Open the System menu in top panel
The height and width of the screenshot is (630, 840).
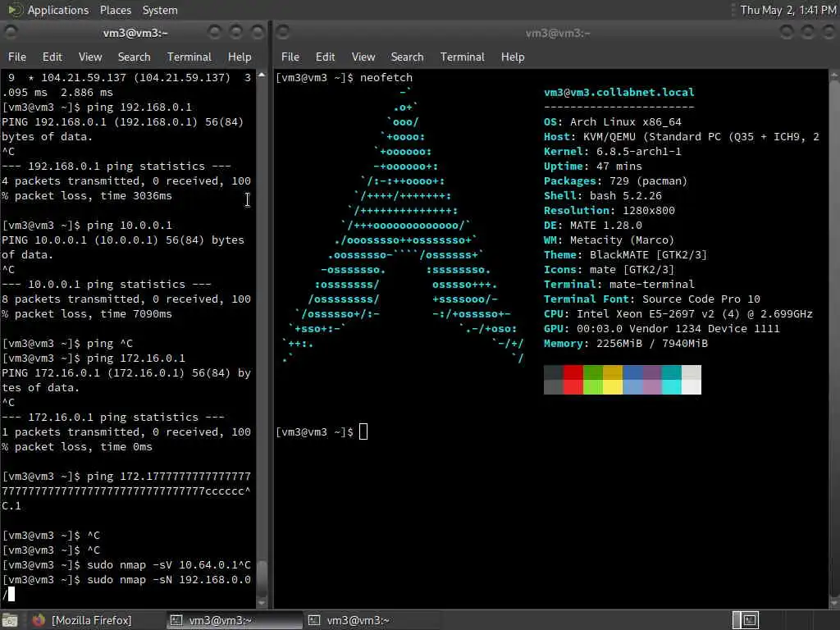160,10
